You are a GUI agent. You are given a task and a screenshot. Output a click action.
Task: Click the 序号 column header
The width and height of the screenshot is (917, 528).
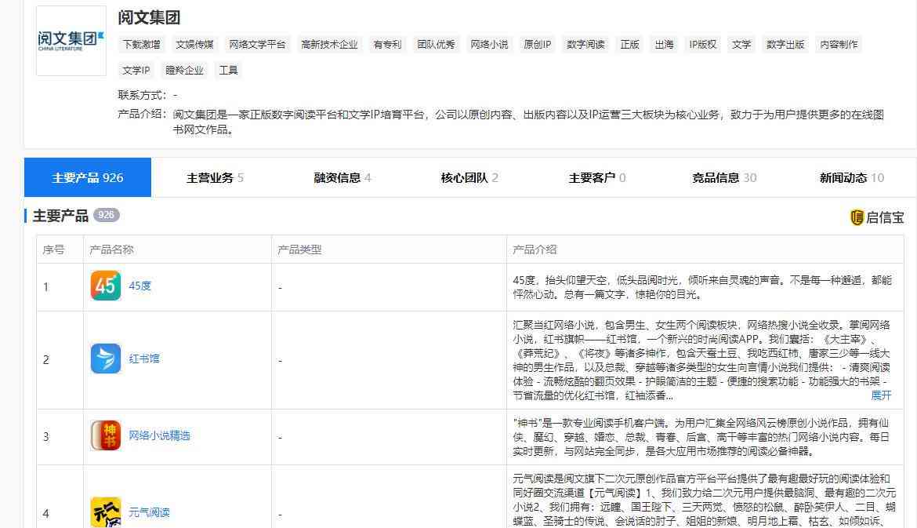click(53, 249)
